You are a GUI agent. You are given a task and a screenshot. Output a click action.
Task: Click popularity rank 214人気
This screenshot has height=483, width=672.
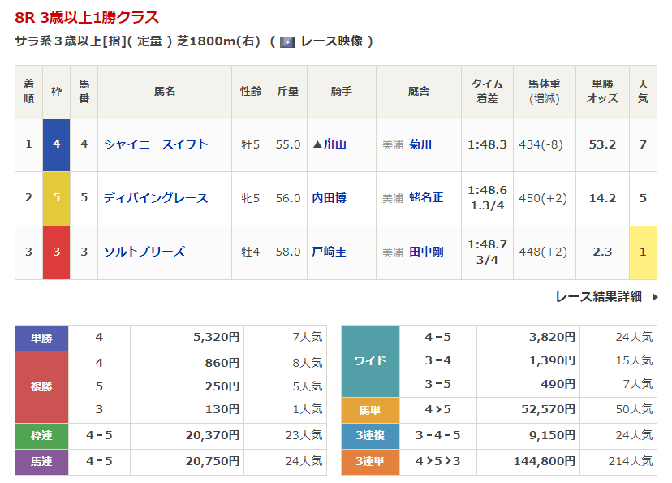(x=631, y=461)
